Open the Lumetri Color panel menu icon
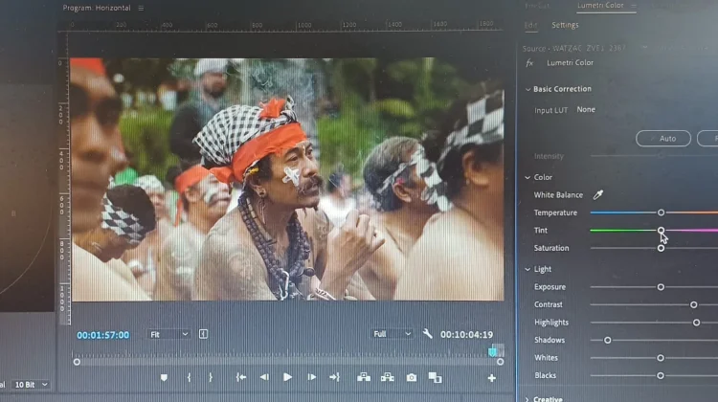 click(x=634, y=6)
